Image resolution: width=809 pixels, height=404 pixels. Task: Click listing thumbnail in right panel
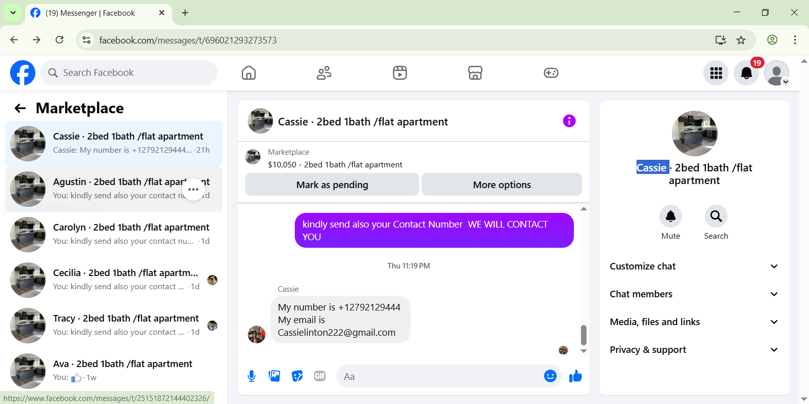694,133
